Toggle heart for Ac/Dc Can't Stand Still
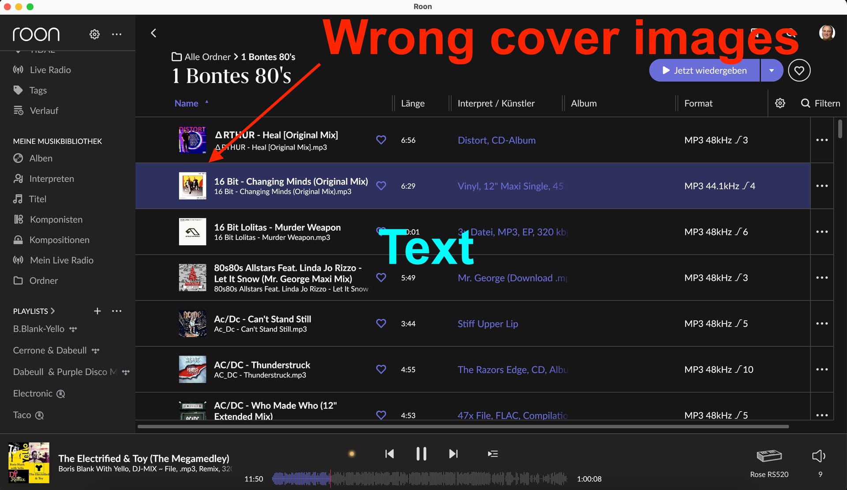 (381, 323)
